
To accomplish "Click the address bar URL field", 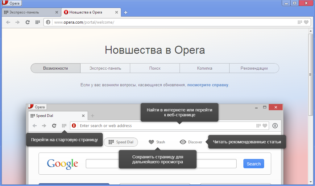I will pos(173,22).
